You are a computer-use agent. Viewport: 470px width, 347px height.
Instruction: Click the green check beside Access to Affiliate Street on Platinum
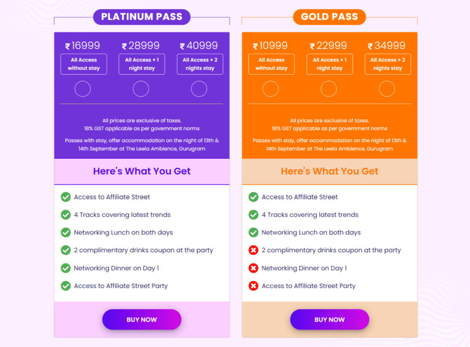coord(66,197)
